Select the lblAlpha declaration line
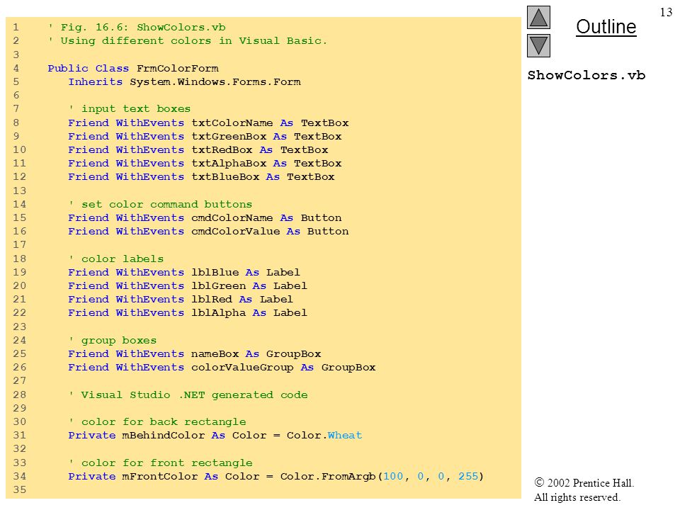680x510 pixels. tap(187, 312)
